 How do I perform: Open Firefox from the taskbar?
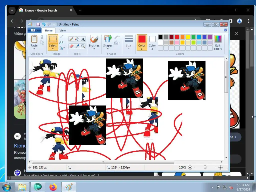(x=53, y=187)
